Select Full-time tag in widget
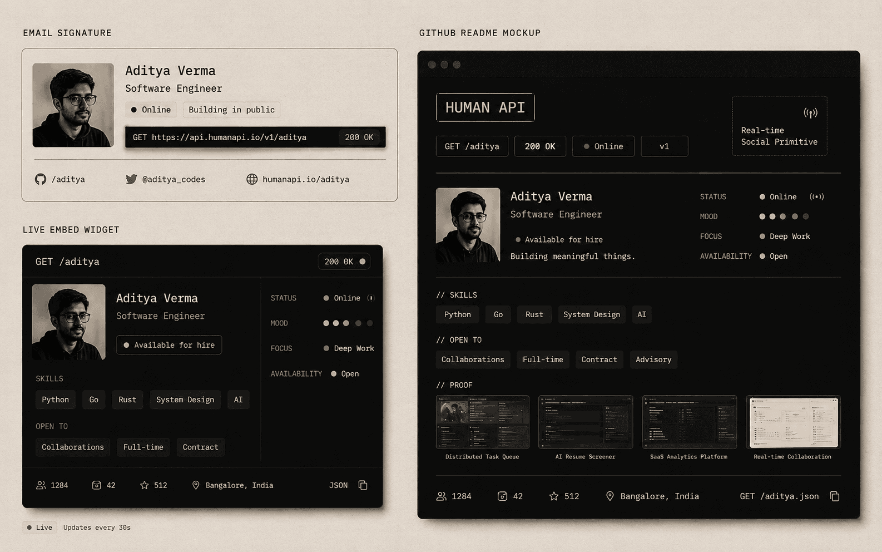This screenshot has height=552, width=882. [143, 447]
